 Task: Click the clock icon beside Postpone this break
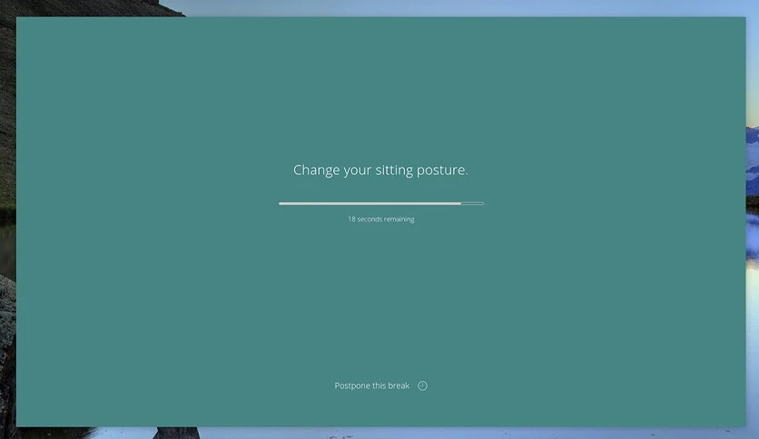422,385
